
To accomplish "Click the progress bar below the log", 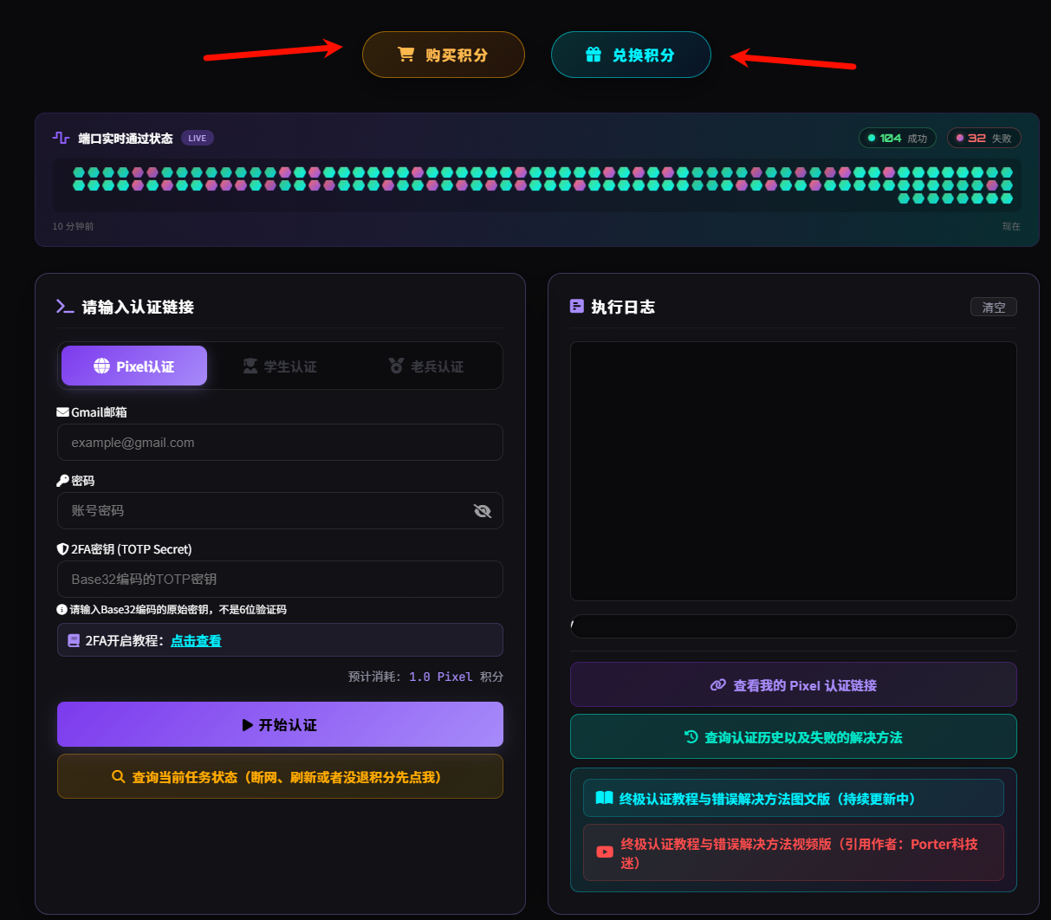I will tap(794, 626).
